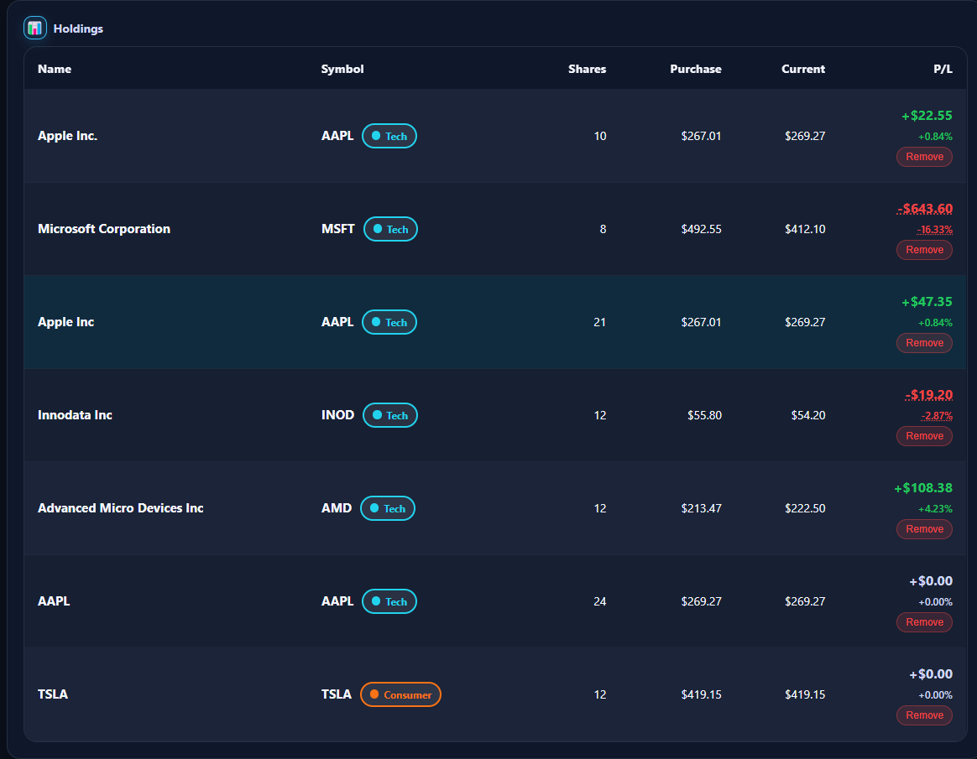This screenshot has width=977, height=759.
Task: Click the Tech pill beside the MSFT symbol
Action: [x=390, y=229]
